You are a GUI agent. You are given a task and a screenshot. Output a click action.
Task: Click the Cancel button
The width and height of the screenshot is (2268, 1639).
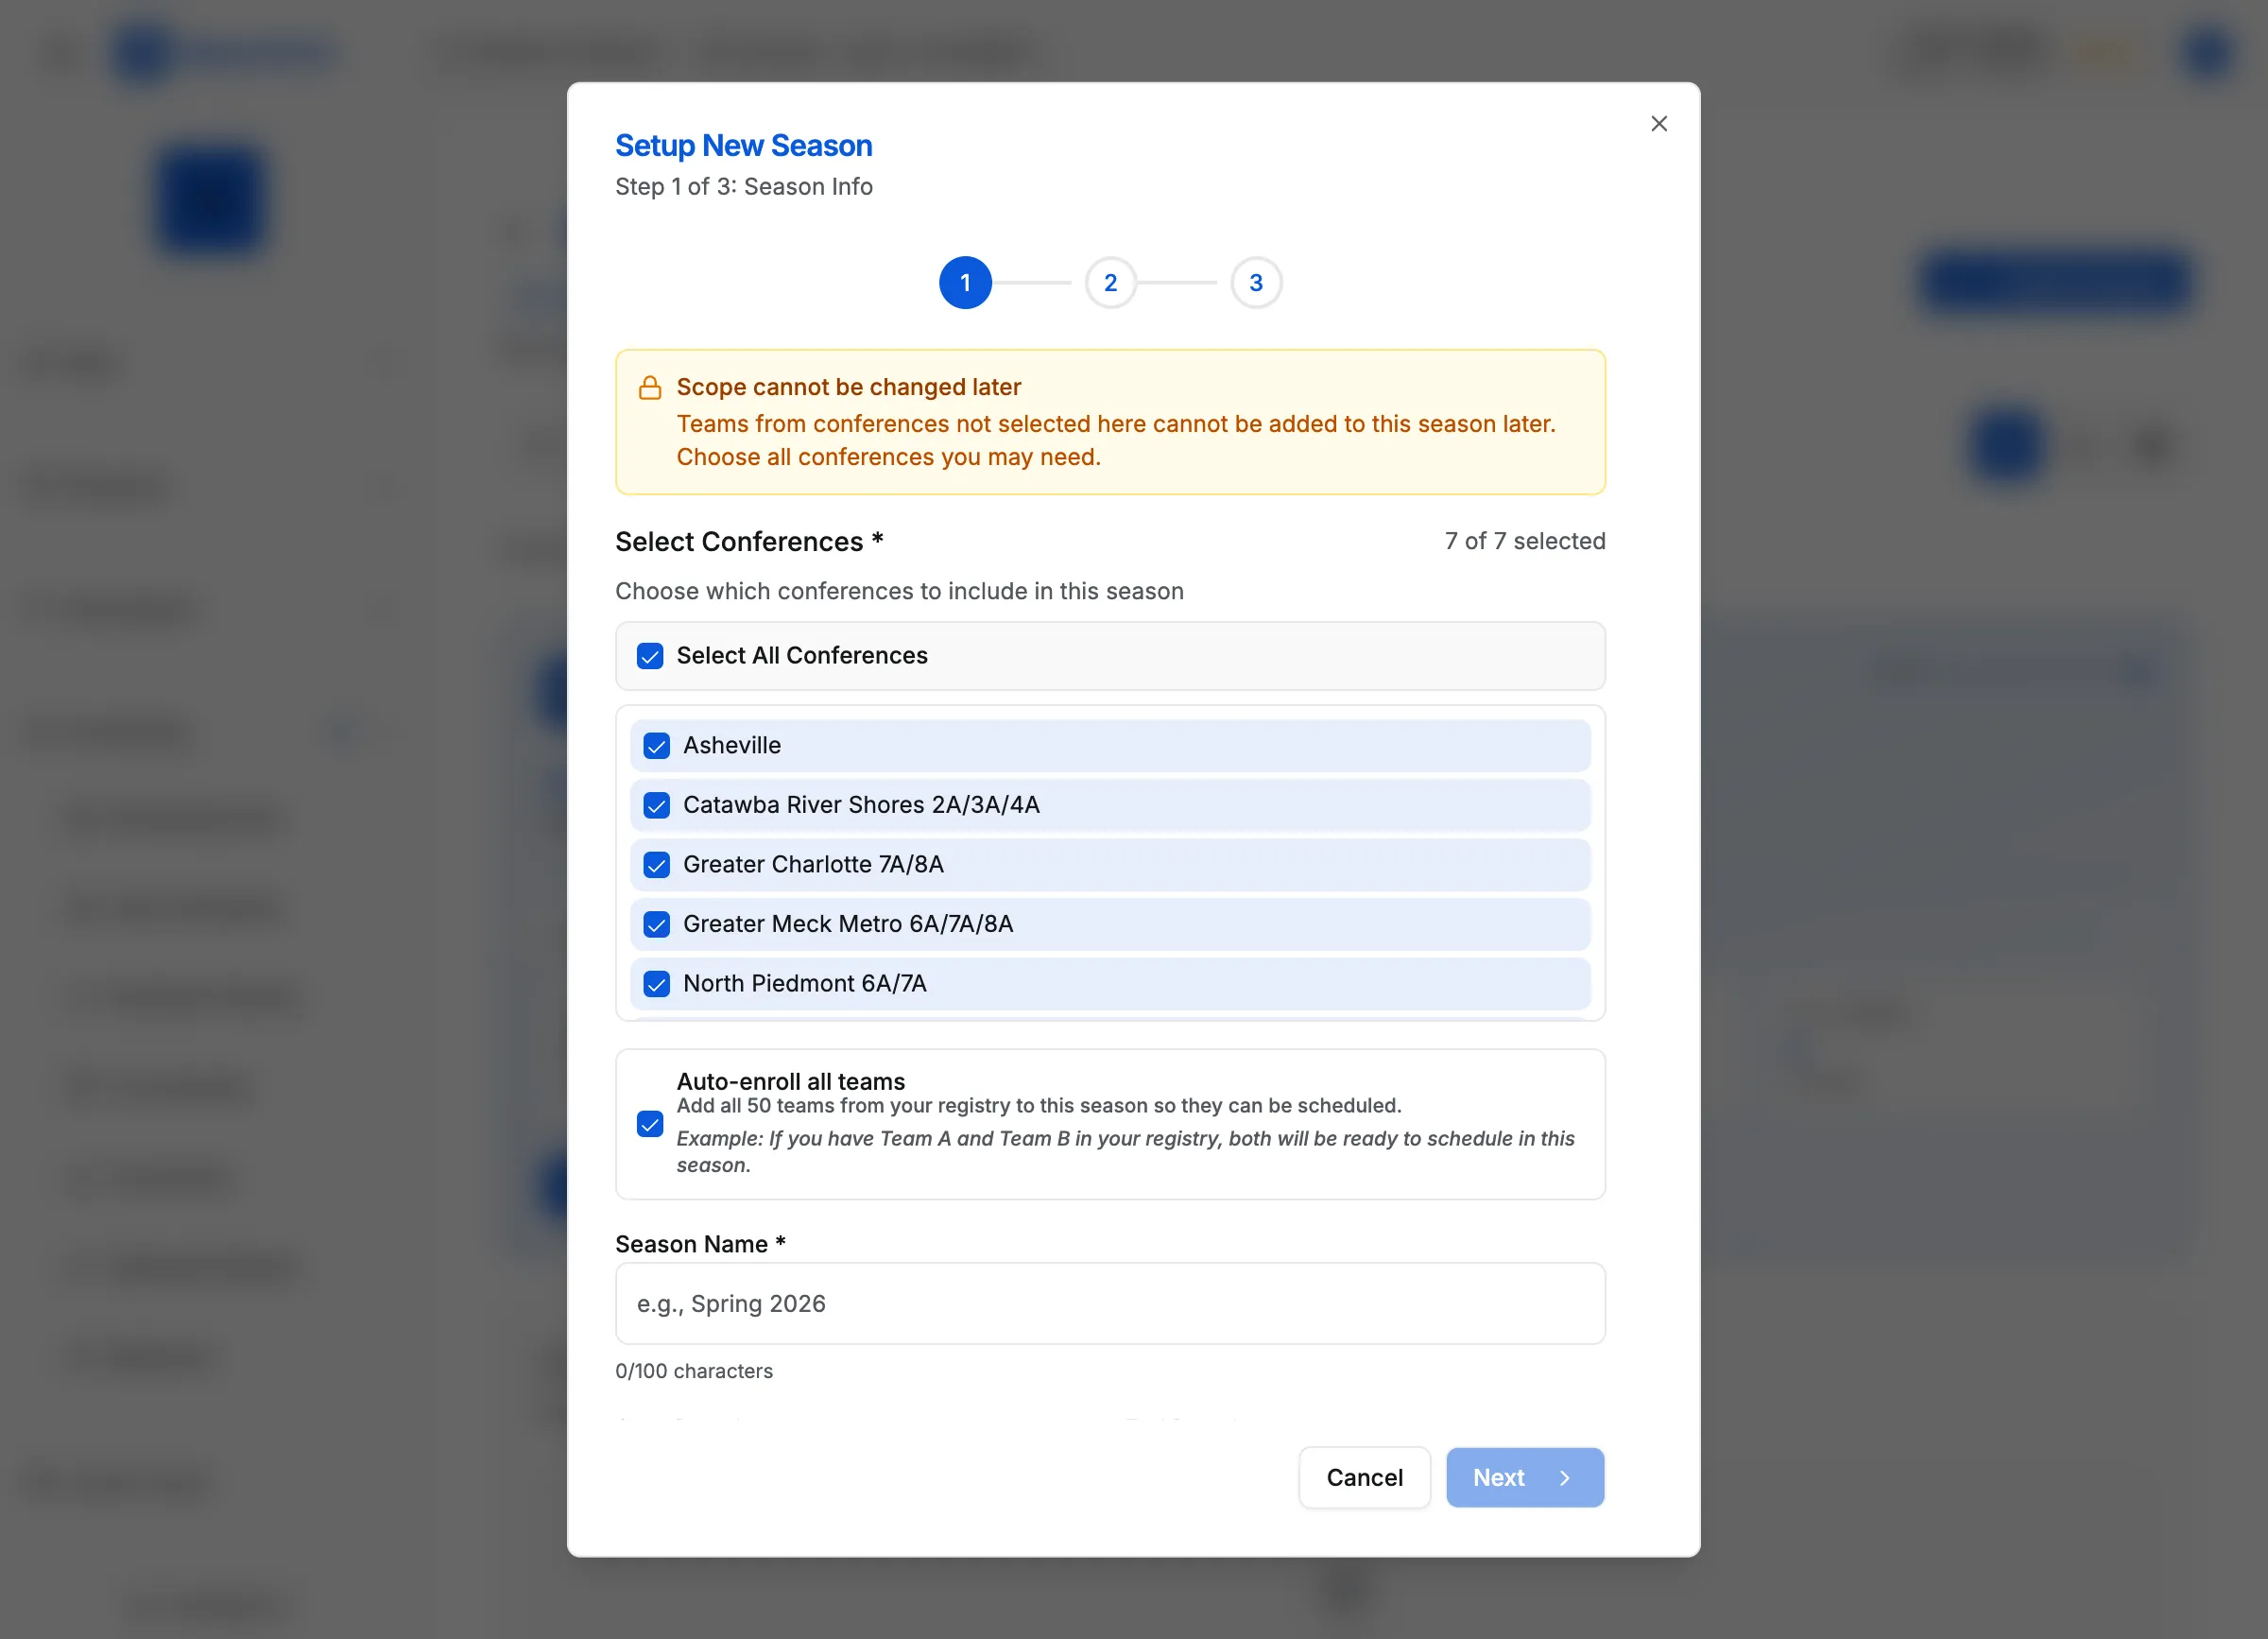click(x=1364, y=1477)
